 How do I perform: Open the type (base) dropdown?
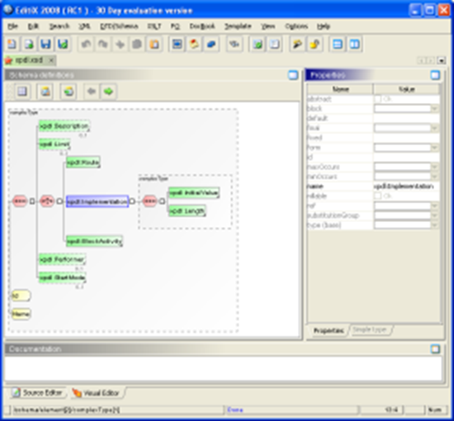pyautogui.click(x=434, y=225)
